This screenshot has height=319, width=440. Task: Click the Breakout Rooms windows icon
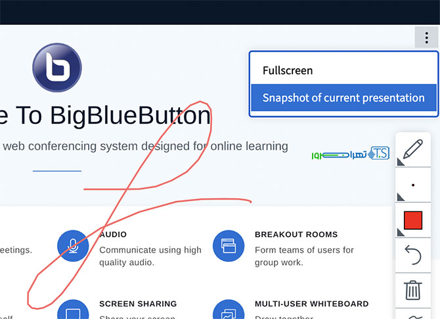point(229,245)
